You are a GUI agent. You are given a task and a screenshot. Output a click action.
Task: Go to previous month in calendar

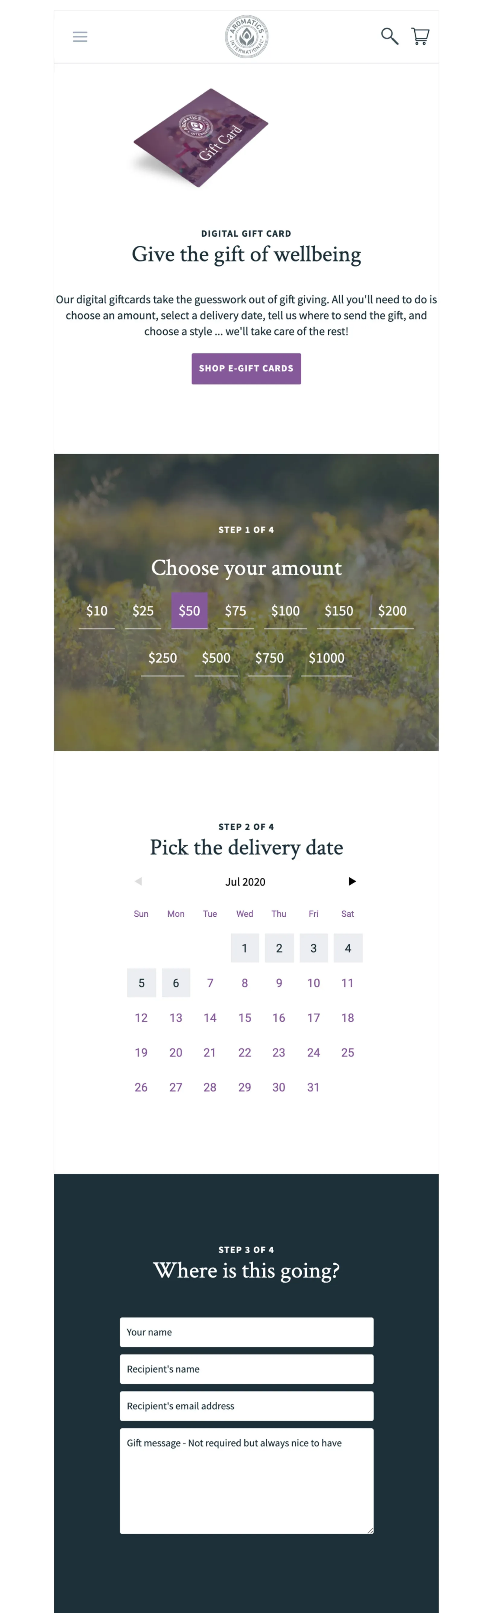(x=138, y=882)
